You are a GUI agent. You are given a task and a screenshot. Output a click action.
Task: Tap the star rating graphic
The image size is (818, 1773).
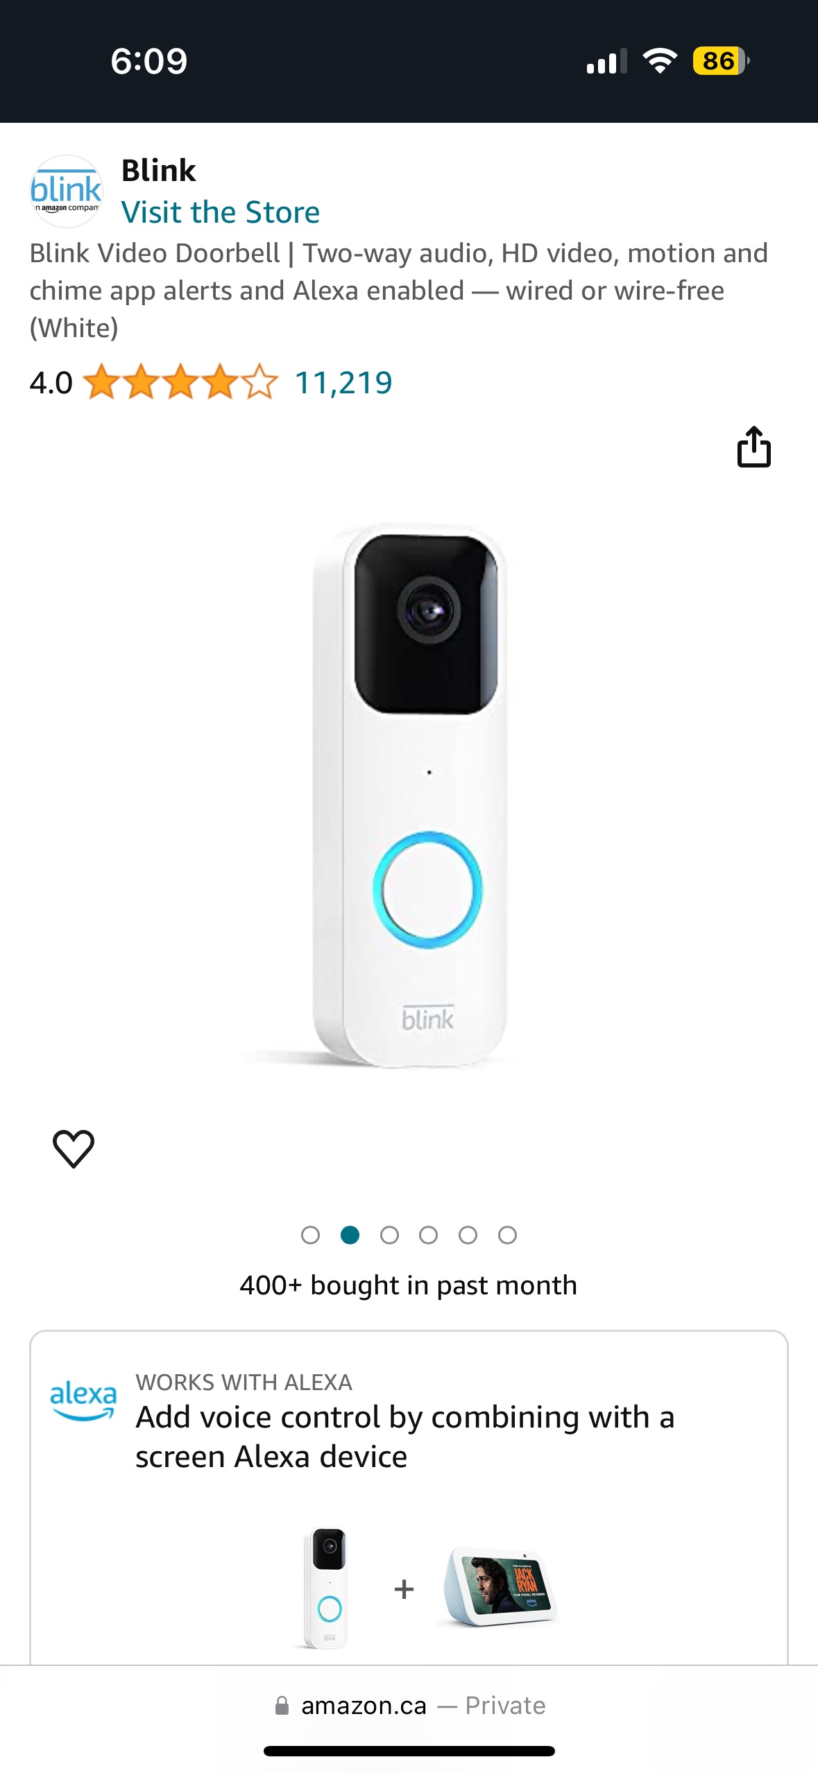(180, 382)
